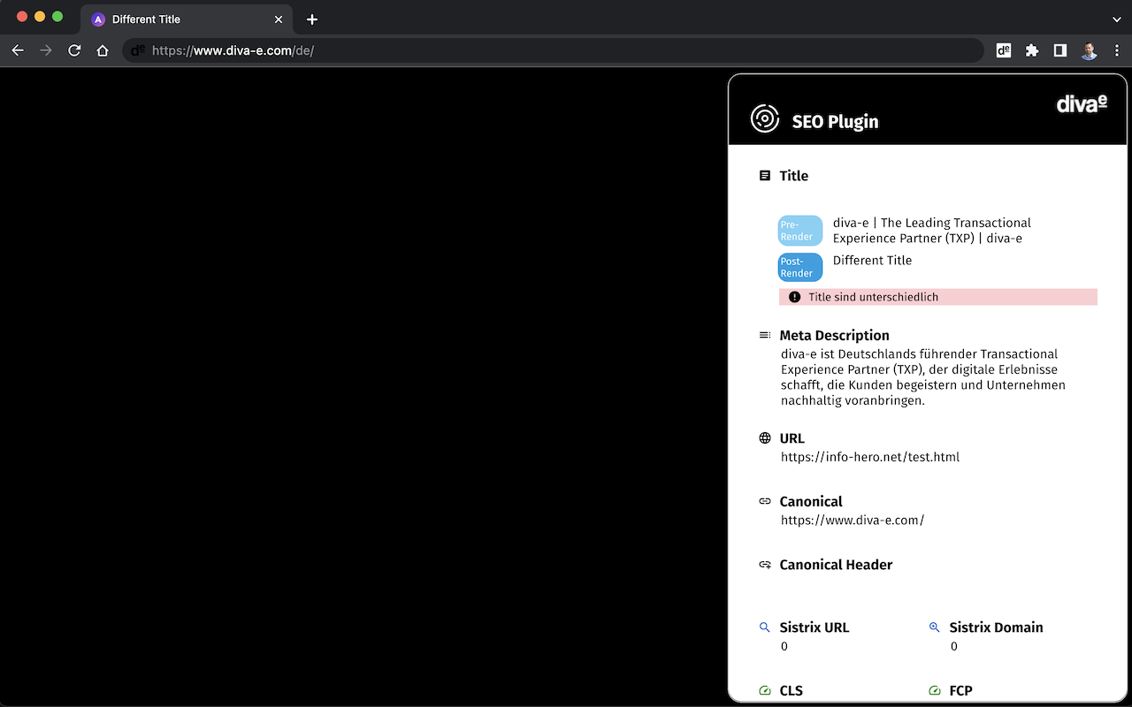Click the Sistrix Domain heading
The width and height of the screenshot is (1132, 707).
pyautogui.click(x=997, y=627)
